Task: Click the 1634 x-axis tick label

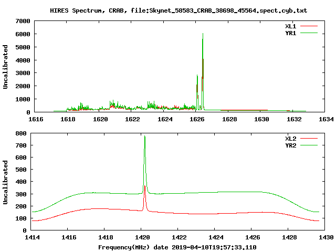Action: 326,119
